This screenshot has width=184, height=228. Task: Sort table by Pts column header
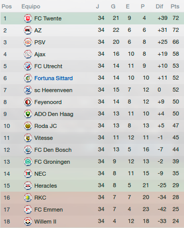coord(175,6)
